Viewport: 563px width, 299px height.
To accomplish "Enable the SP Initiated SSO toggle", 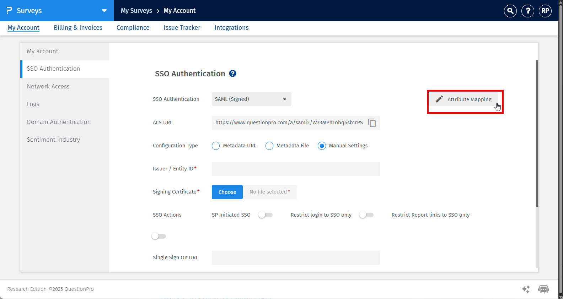I will [265, 215].
